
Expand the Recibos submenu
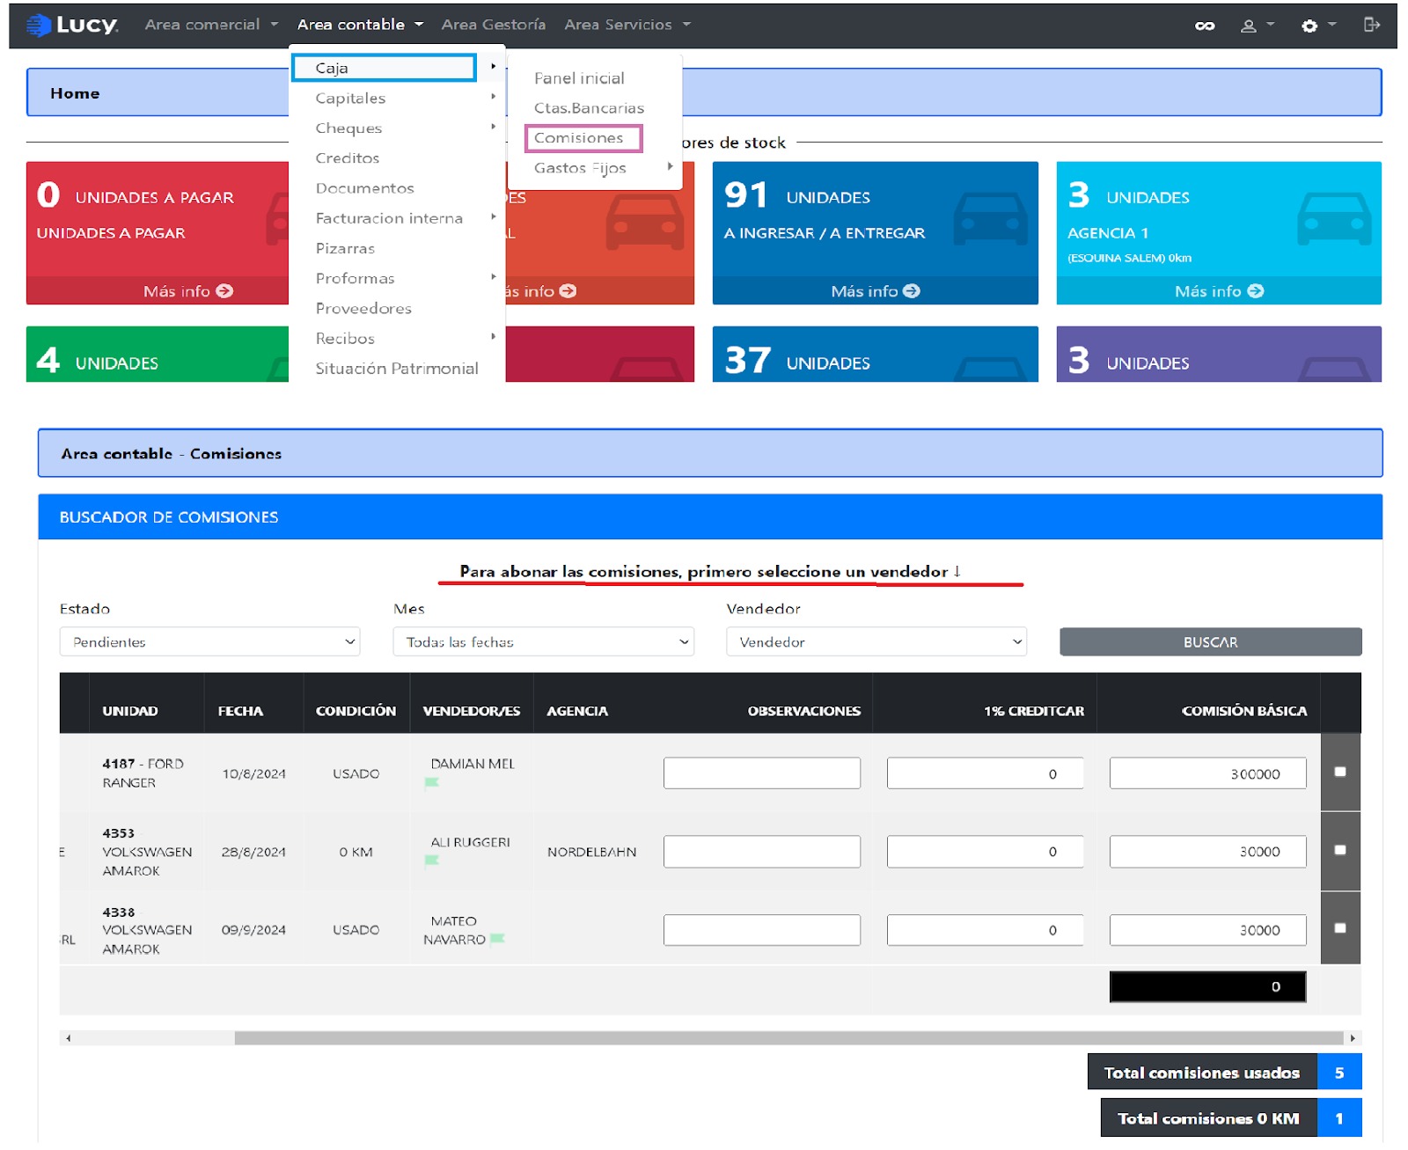[398, 338]
